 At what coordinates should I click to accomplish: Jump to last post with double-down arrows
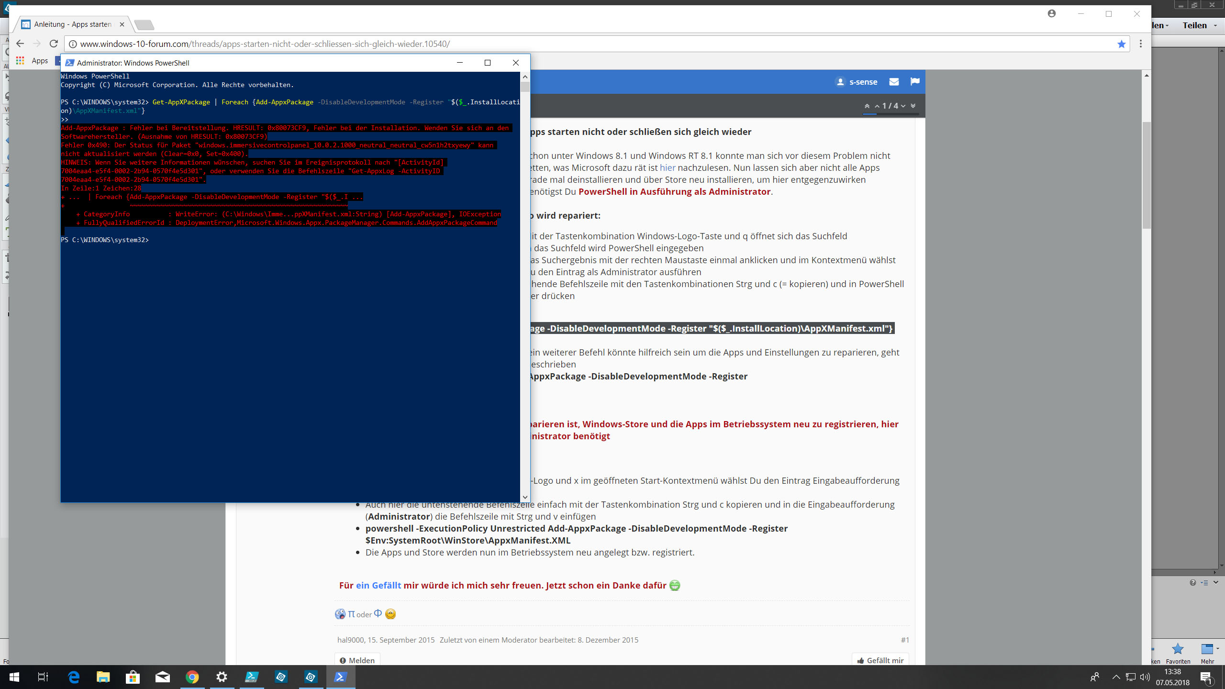click(913, 106)
